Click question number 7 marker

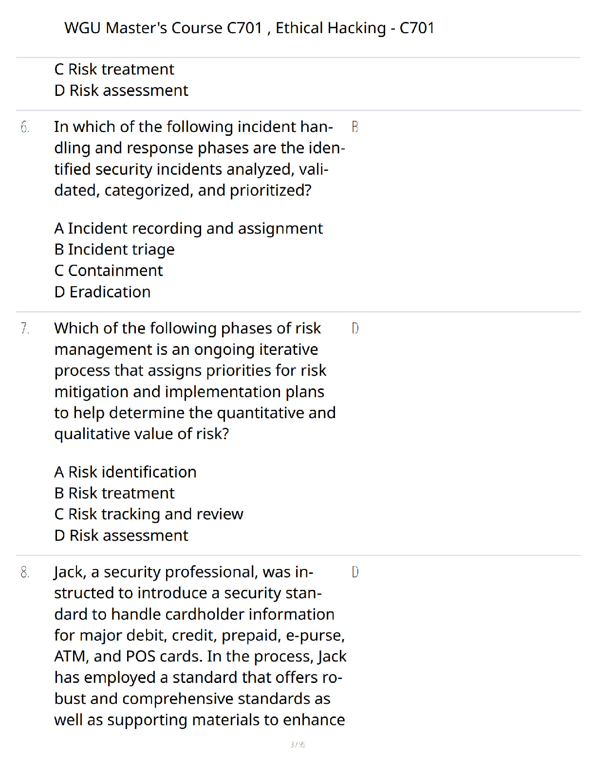click(25, 329)
